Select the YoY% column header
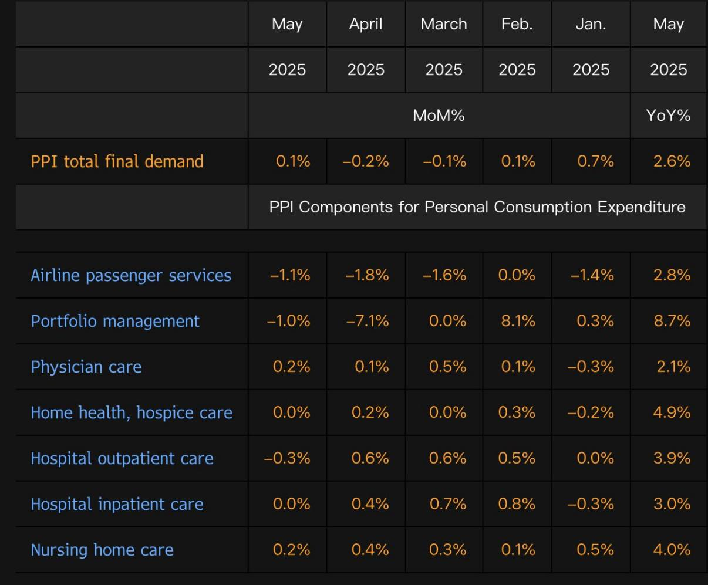Viewport: 708px width, 585px height. pyautogui.click(x=668, y=116)
